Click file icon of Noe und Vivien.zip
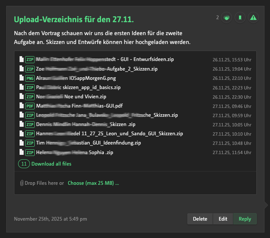The width and height of the screenshot is (270, 238). (x=21, y=96)
